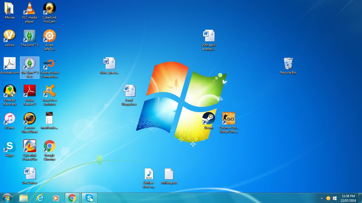Click the Windows flag tray icon
Image resolution: width=362 pixels, height=203 pixels.
click(335, 198)
